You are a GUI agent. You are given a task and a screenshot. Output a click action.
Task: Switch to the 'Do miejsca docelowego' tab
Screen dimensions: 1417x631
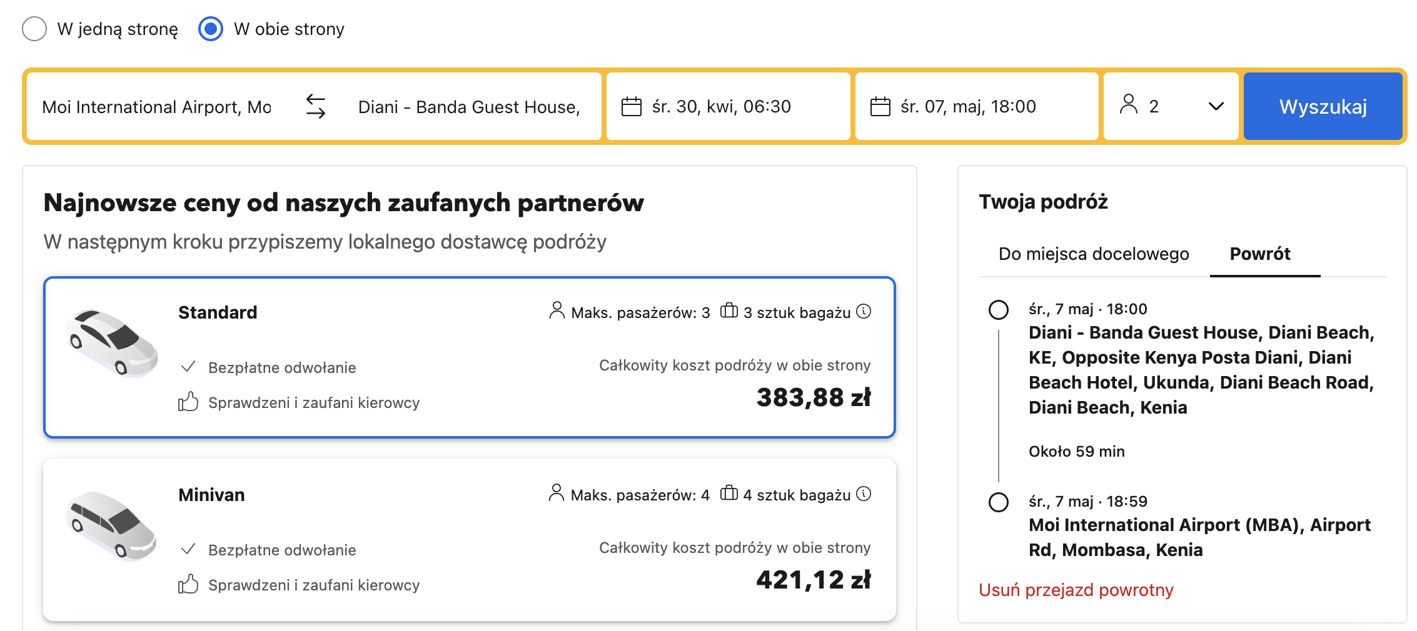tap(1094, 254)
